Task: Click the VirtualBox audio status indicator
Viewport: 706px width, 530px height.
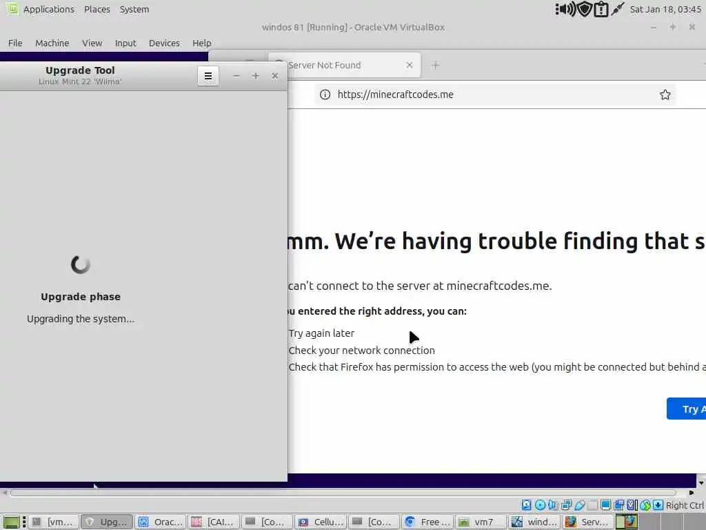Action: point(553,505)
